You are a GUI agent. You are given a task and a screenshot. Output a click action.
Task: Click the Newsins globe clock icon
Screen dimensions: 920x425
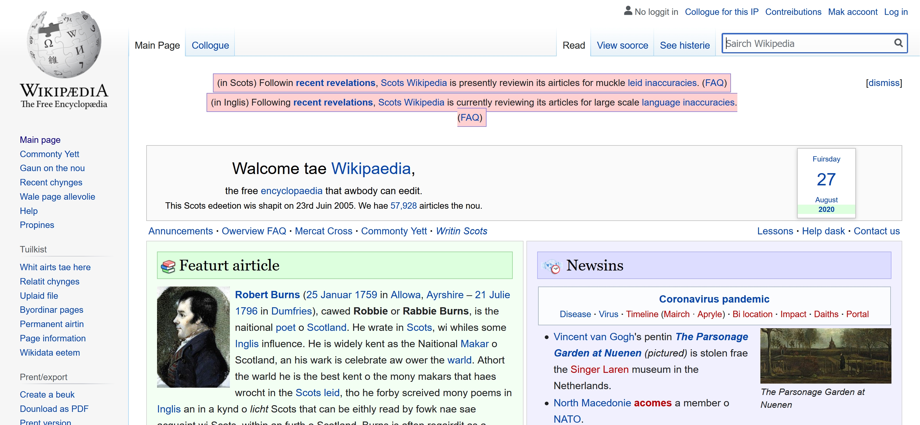(552, 266)
